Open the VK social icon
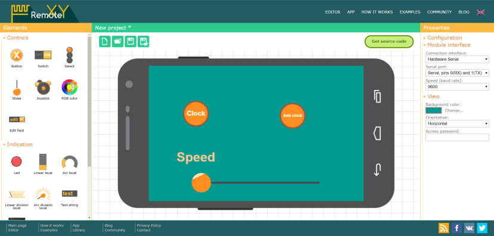This screenshot has width=494, height=236. [470, 228]
